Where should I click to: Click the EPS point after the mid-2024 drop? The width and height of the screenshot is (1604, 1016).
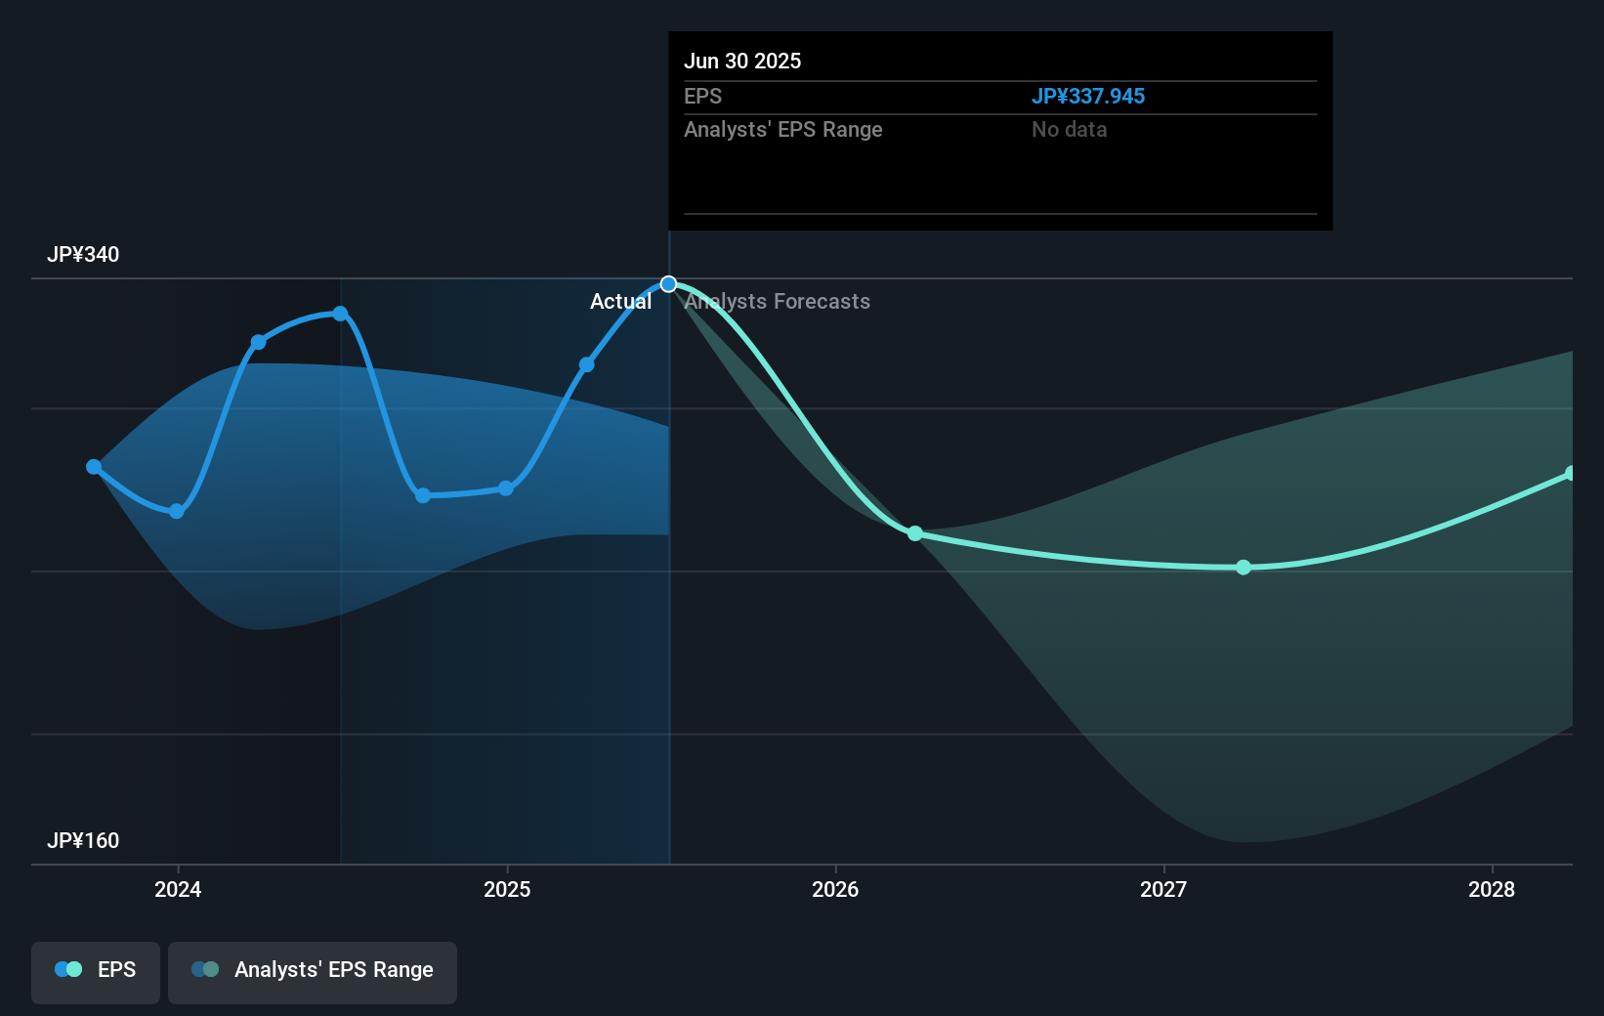point(423,495)
